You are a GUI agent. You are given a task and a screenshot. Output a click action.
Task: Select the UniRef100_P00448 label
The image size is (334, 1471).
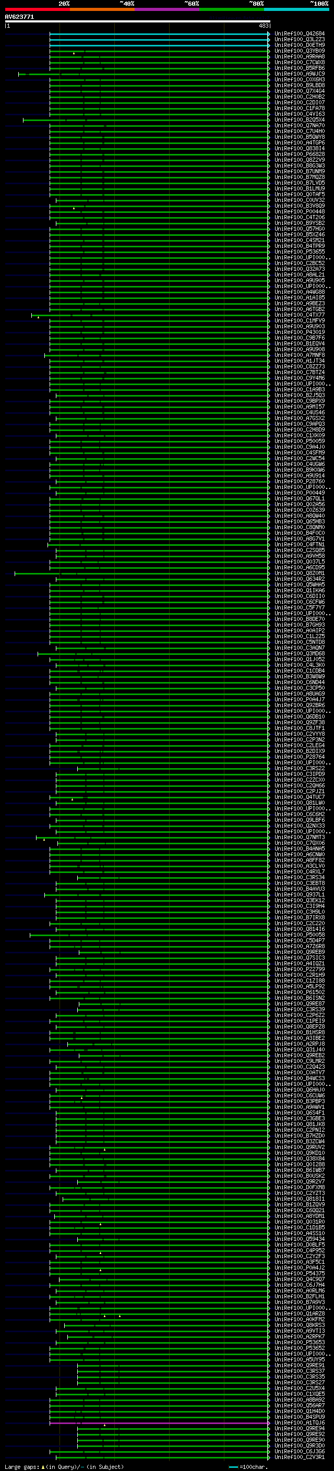(300, 212)
